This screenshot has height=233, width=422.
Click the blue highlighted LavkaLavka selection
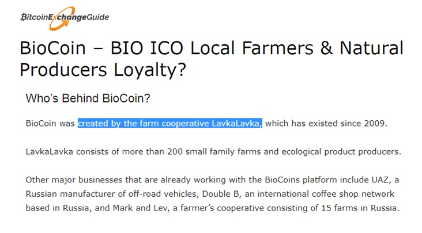[x=170, y=123]
